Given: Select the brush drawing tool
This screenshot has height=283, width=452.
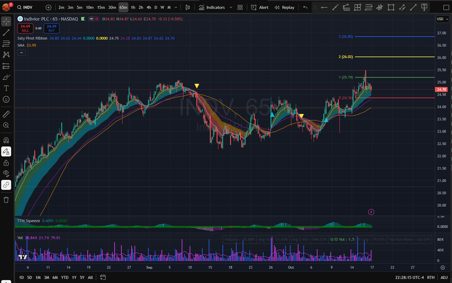Looking at the screenshot, I should (6, 77).
